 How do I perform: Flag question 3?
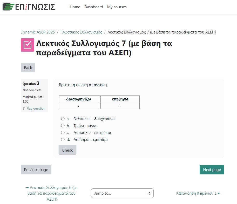point(36,108)
